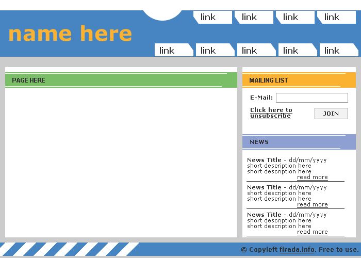Click the 'name here' site title
Screen dimensions: 361x258
pyautogui.click(x=70, y=34)
